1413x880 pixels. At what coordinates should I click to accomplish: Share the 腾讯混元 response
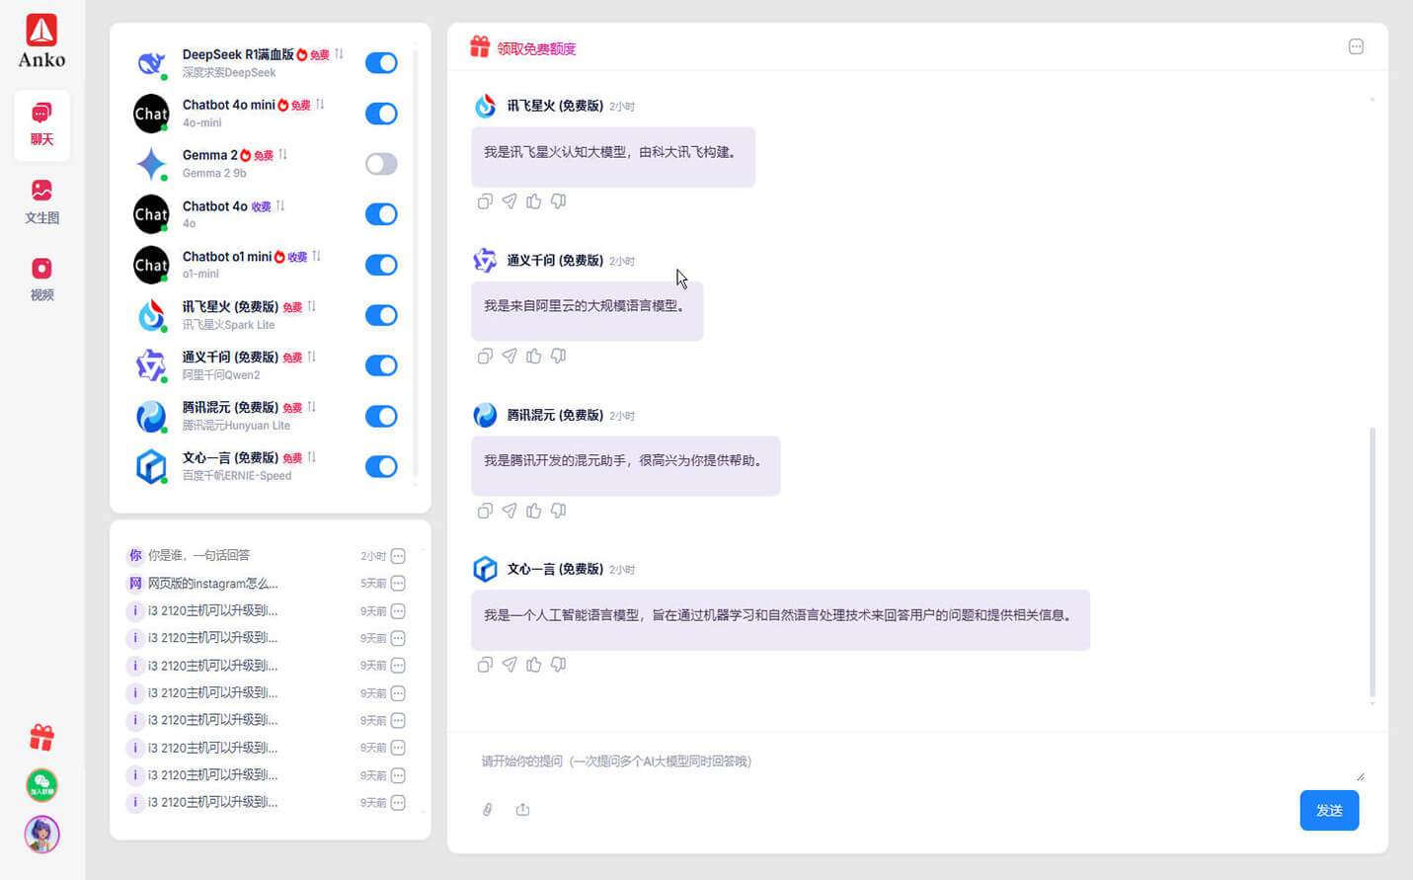click(x=510, y=511)
